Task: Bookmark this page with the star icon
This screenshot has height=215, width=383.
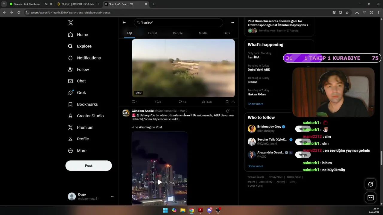Action: (347, 13)
